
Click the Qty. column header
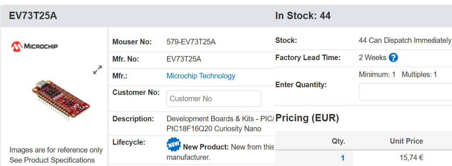coord(338,141)
